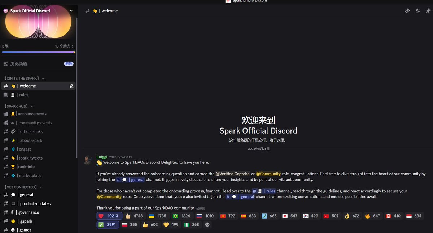Toggle the thumbs up reaction with 602

click(x=150, y=224)
